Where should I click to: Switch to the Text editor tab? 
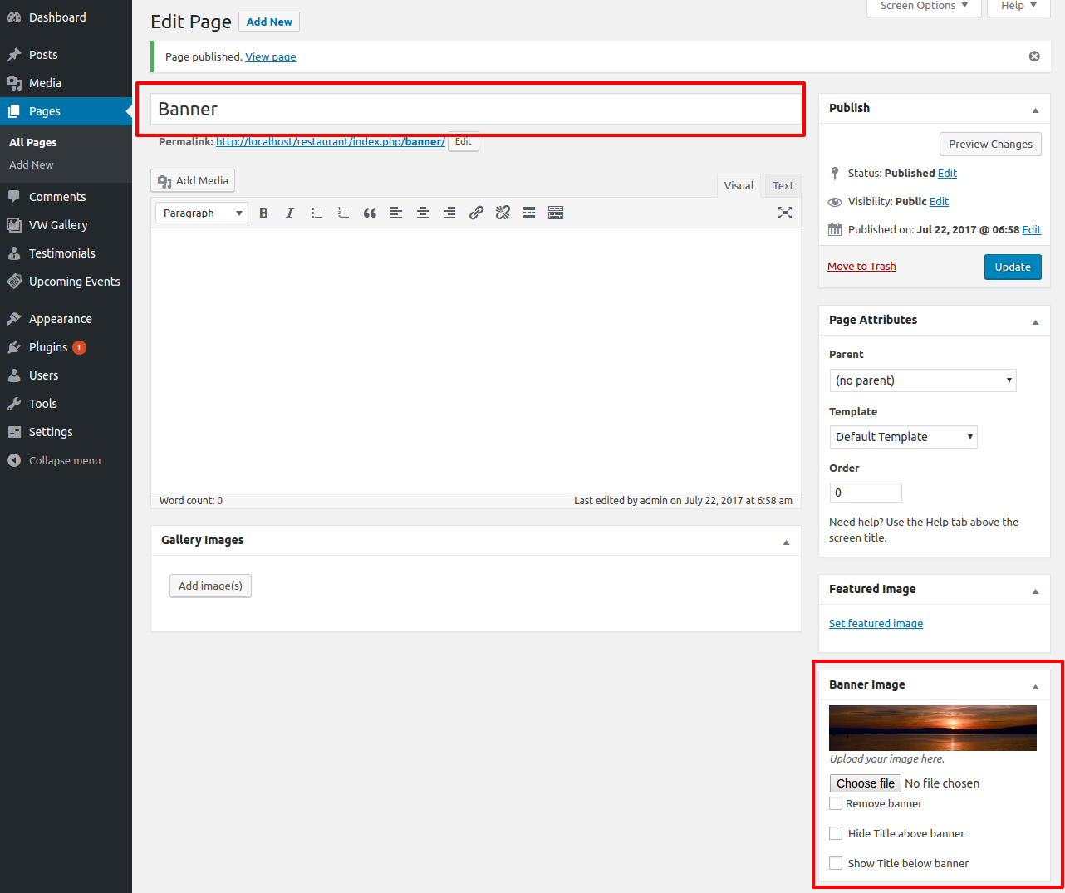point(783,186)
